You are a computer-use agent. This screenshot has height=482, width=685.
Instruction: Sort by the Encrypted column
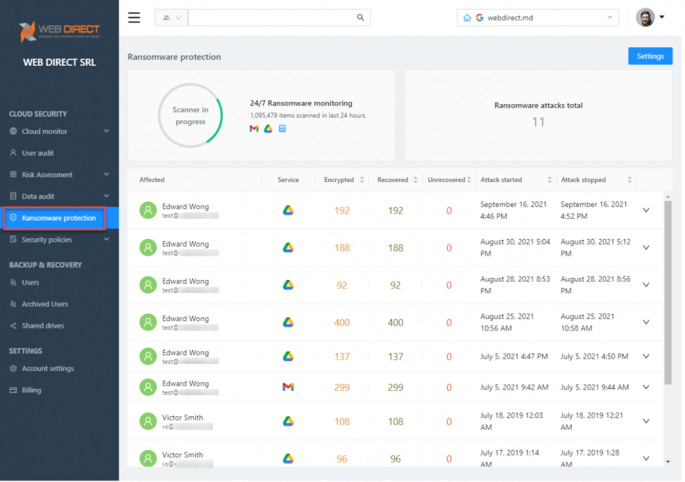click(x=362, y=179)
